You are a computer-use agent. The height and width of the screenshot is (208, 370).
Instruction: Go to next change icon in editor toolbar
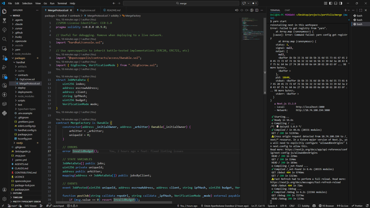(x=247, y=10)
